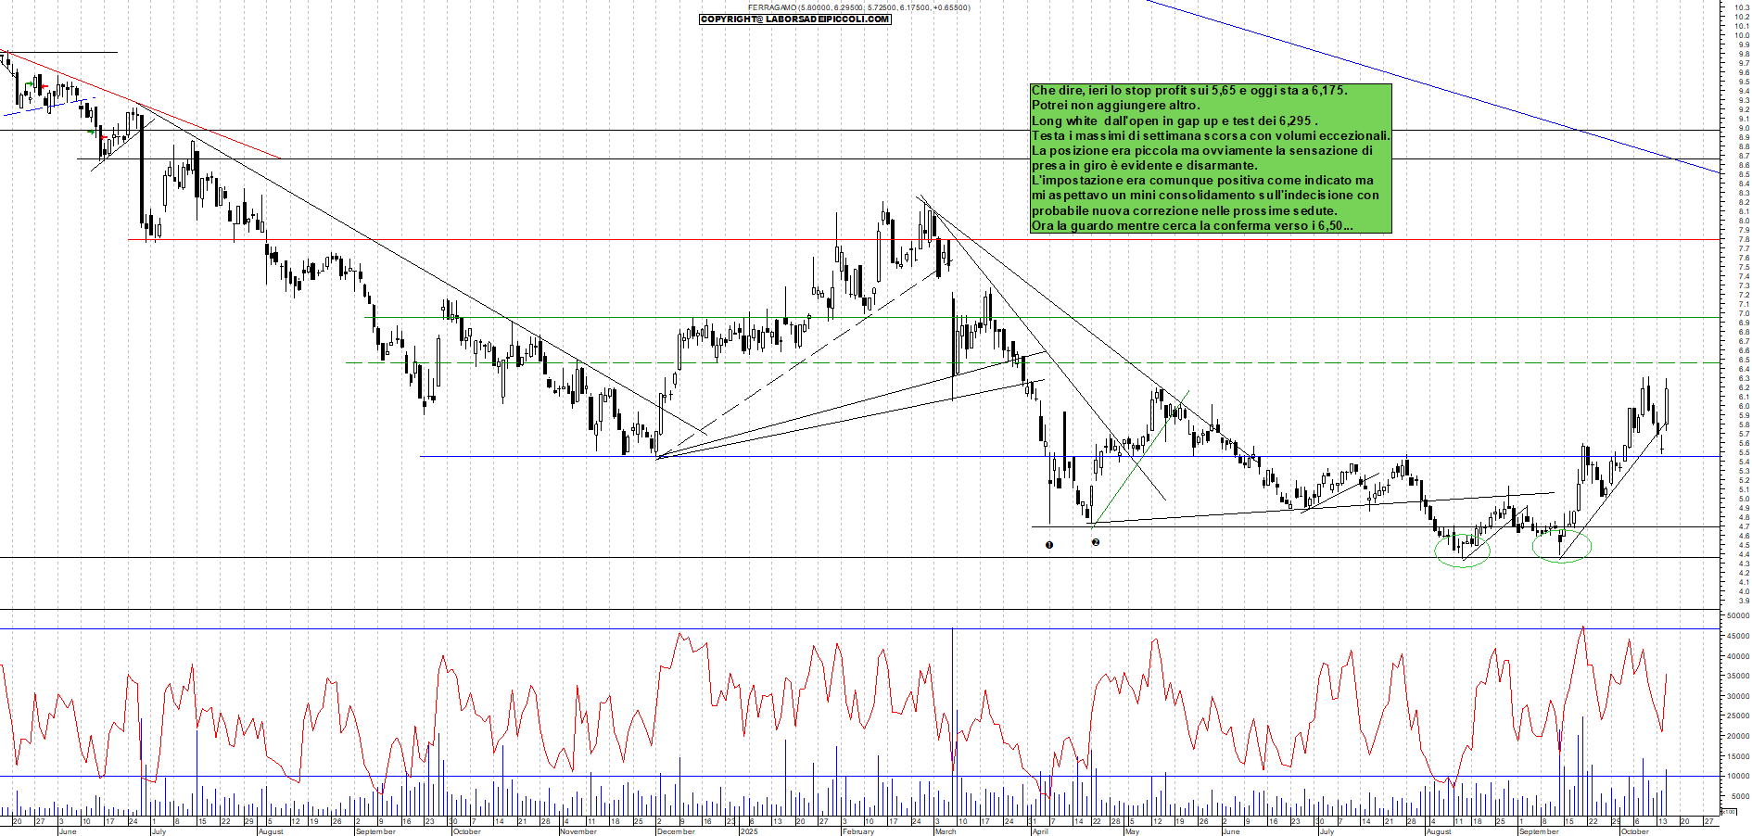Click the black circled number 1 marker
The width and height of the screenshot is (1752, 836).
(x=1049, y=545)
